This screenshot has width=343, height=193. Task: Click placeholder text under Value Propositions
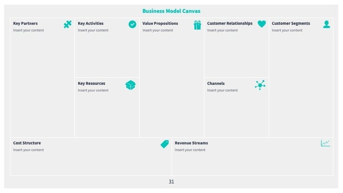158,30
